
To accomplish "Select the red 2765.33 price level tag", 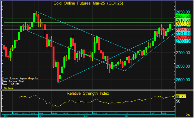I will [x=183, y=37].
